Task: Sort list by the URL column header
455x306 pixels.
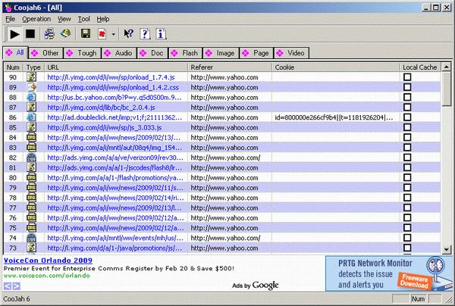Action: (116, 67)
